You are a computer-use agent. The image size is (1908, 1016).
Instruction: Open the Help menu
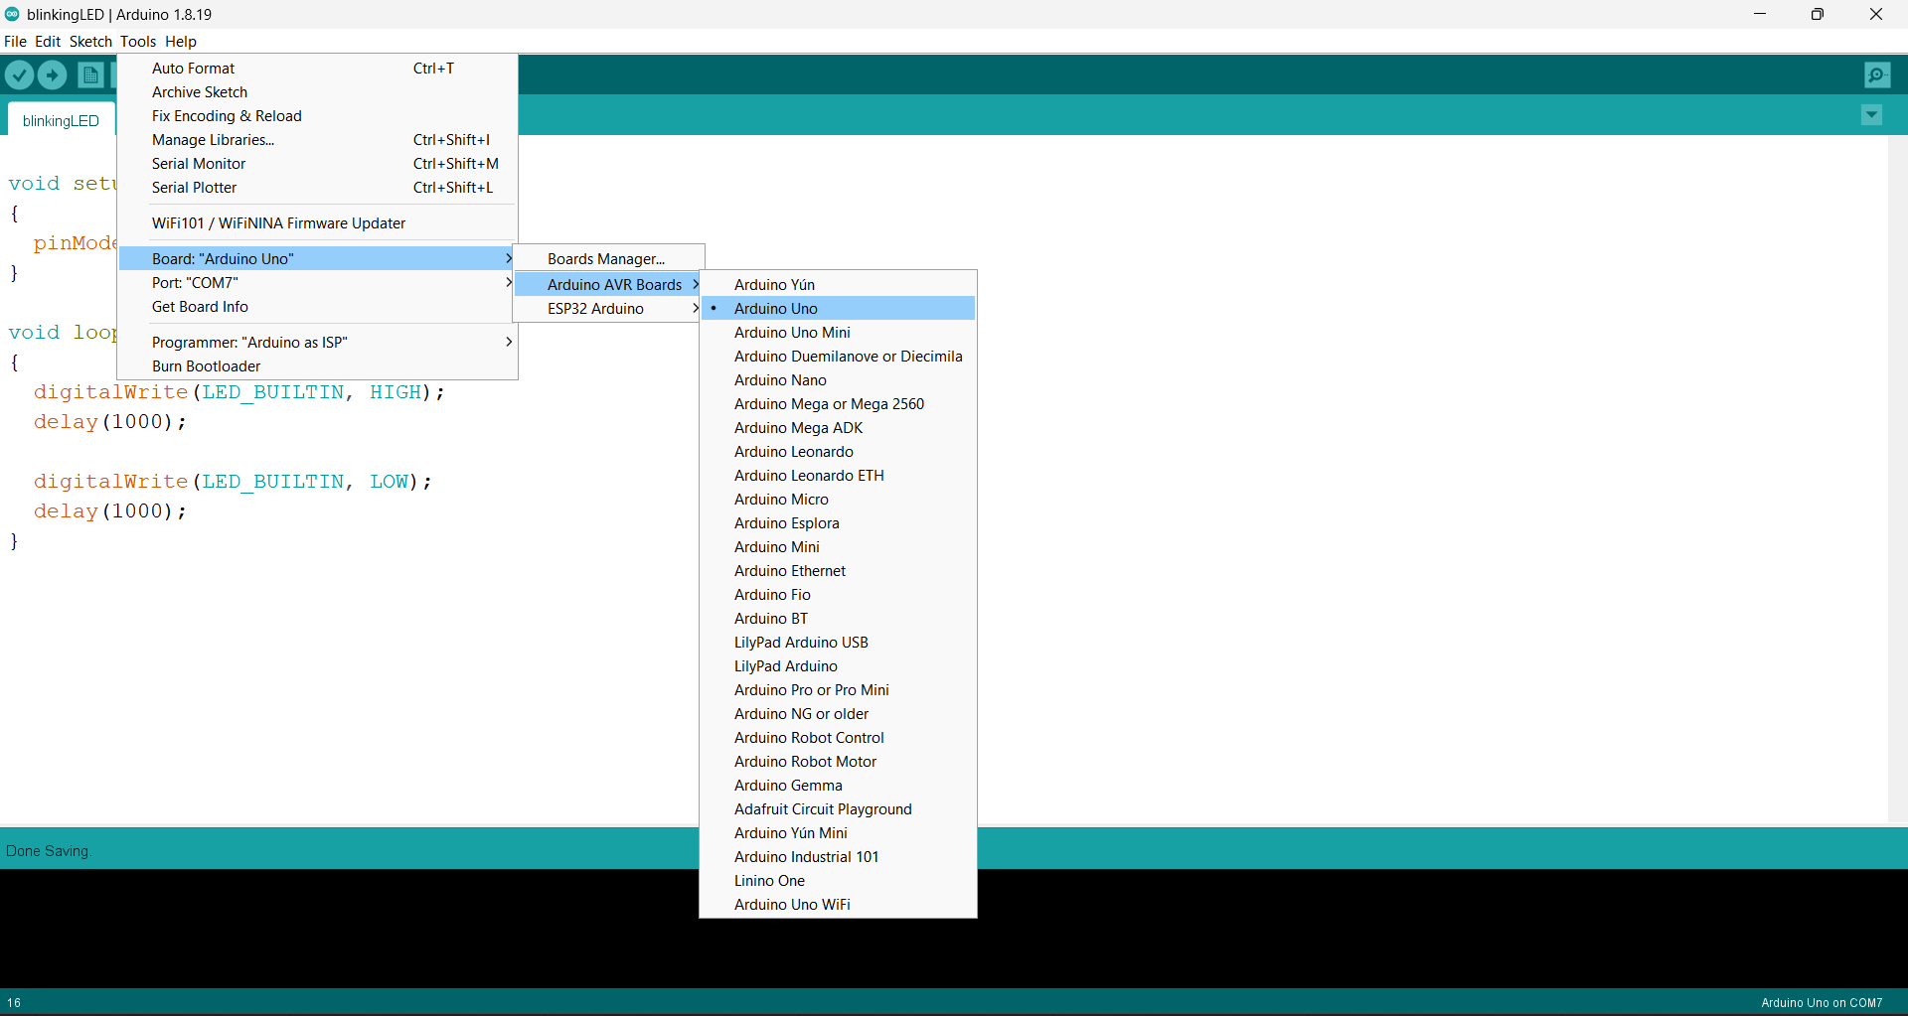(x=181, y=42)
